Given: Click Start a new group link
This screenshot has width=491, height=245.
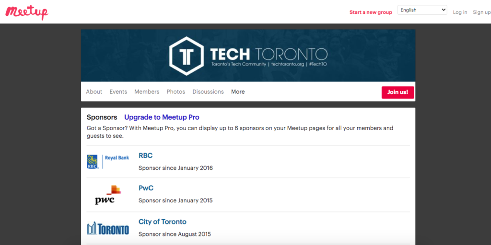Looking at the screenshot, I should coord(371,12).
